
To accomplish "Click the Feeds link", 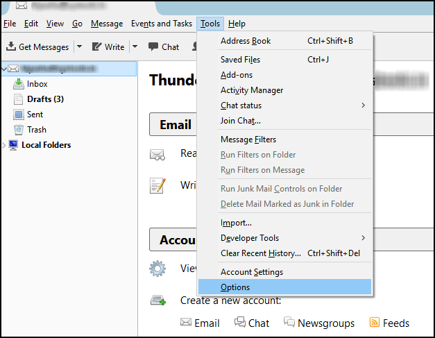I will tap(396, 323).
